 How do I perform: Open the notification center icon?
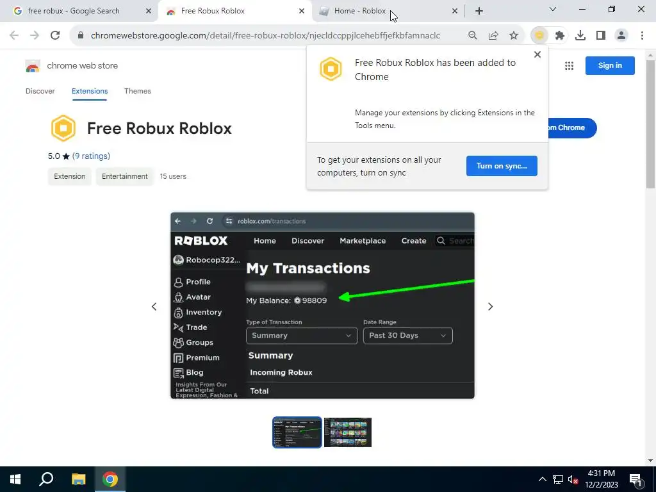click(635, 479)
